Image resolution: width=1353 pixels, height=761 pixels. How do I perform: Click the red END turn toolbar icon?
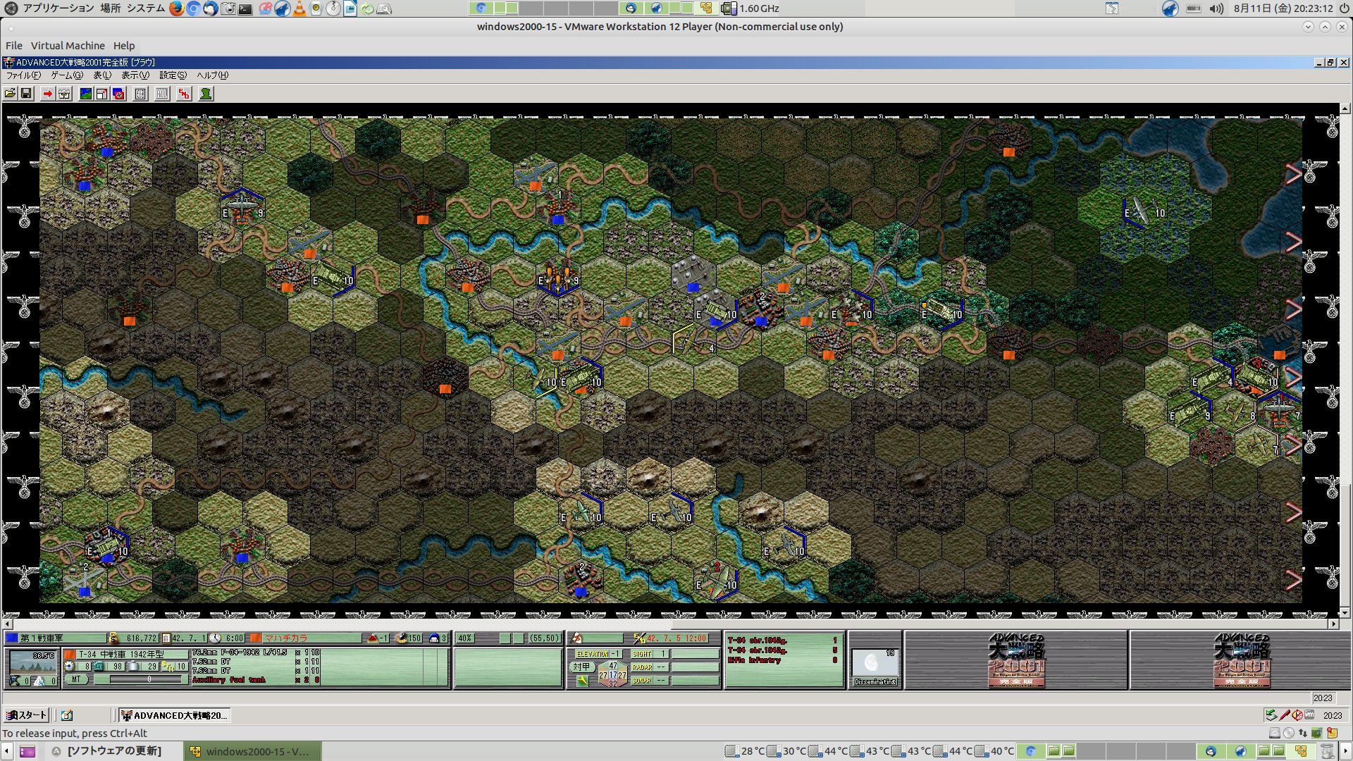click(x=184, y=94)
